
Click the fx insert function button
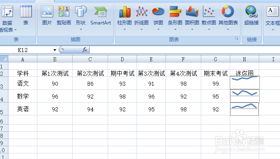(x=85, y=50)
